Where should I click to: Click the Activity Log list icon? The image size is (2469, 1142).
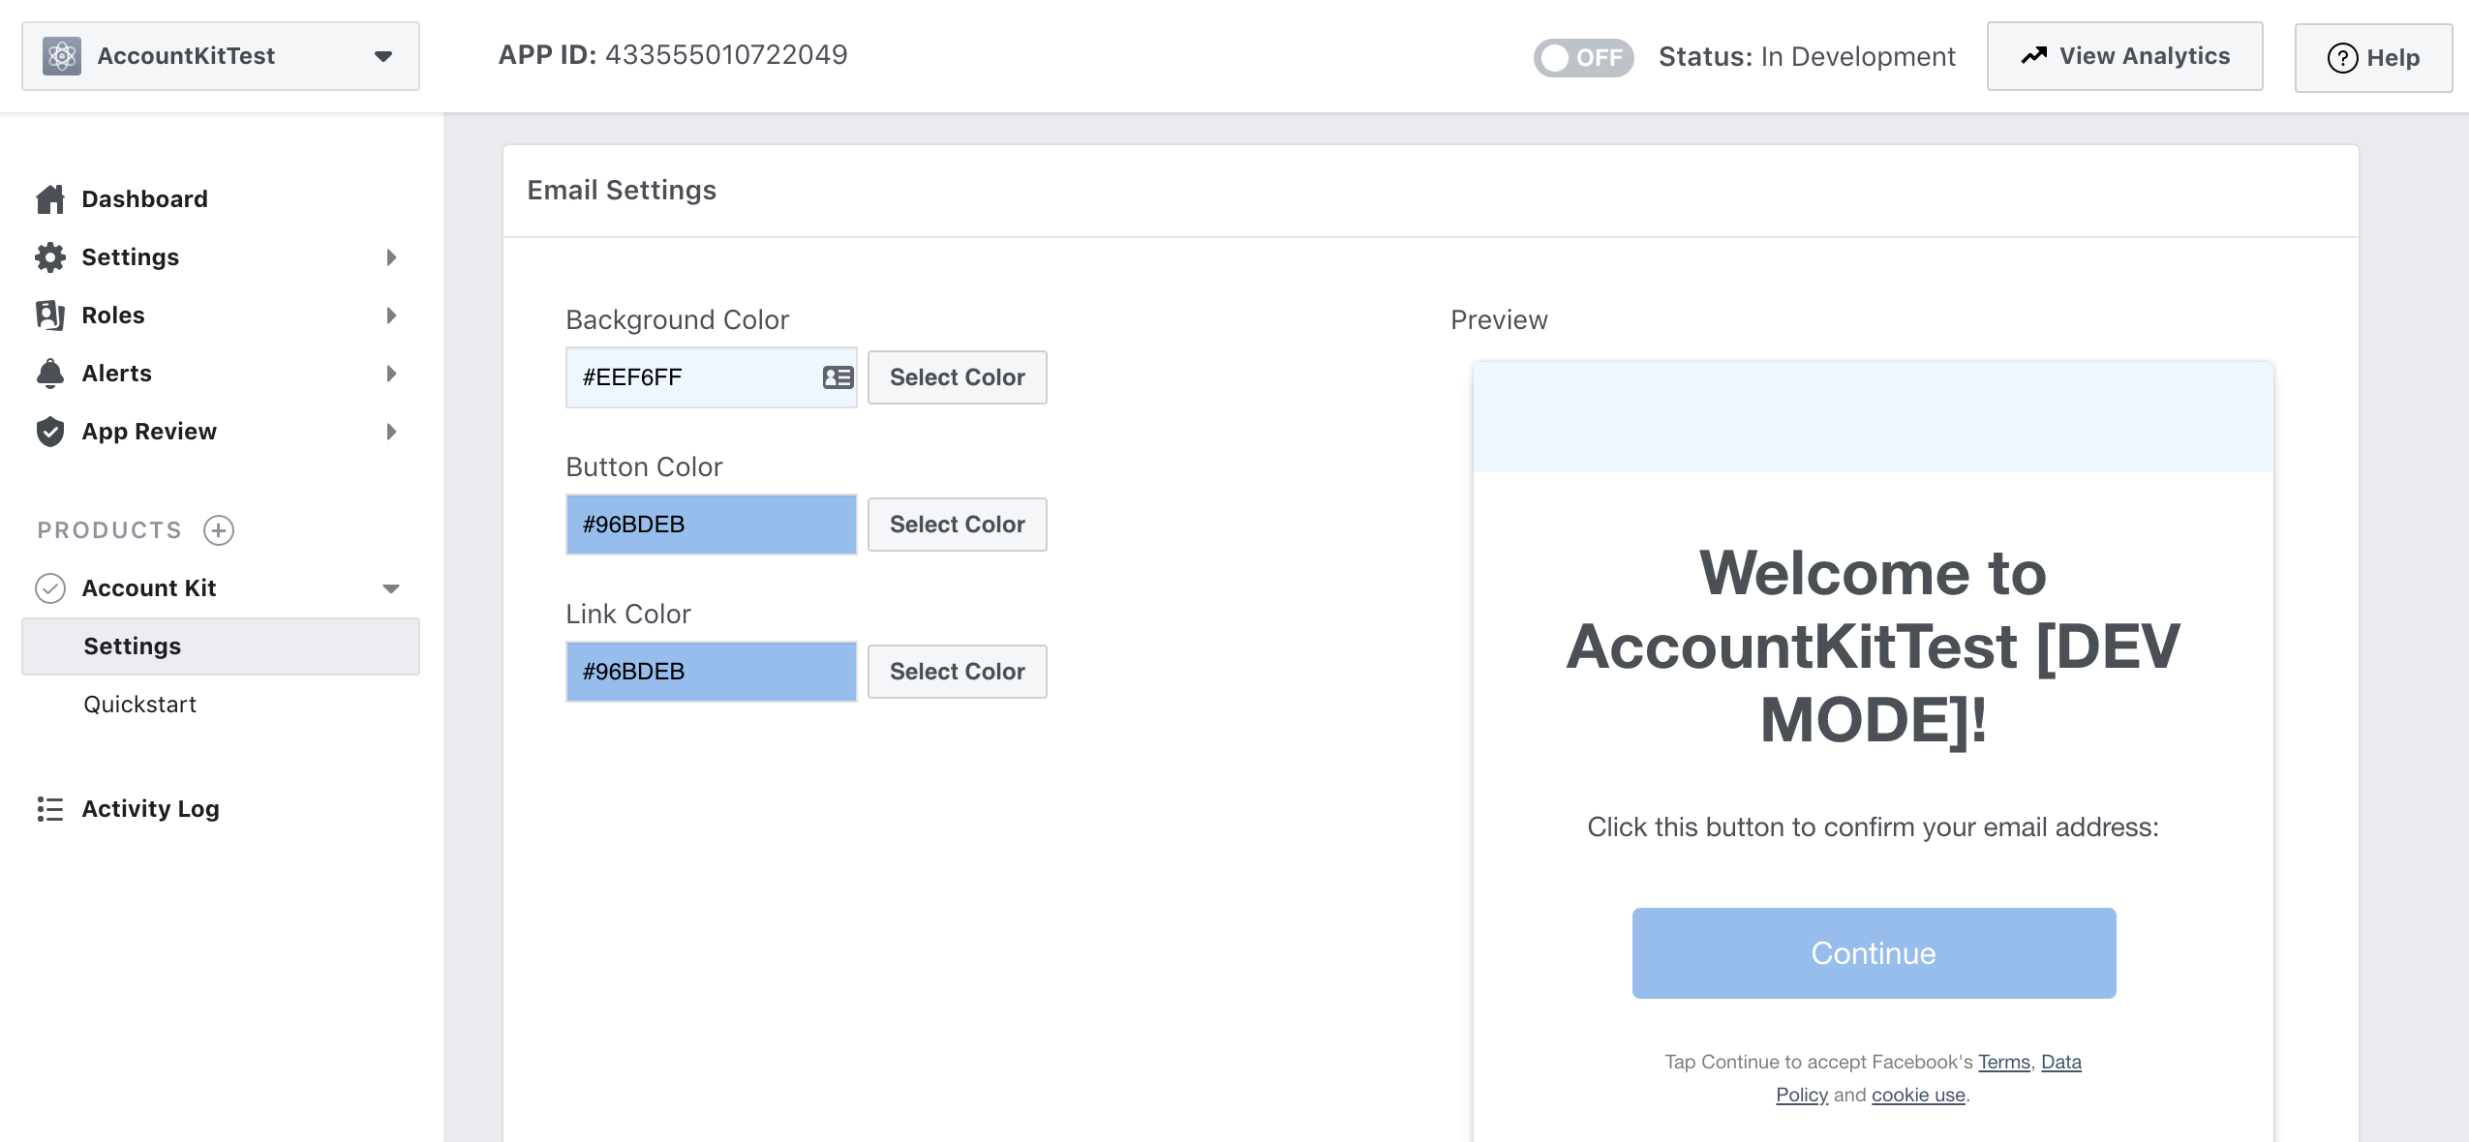click(x=50, y=809)
